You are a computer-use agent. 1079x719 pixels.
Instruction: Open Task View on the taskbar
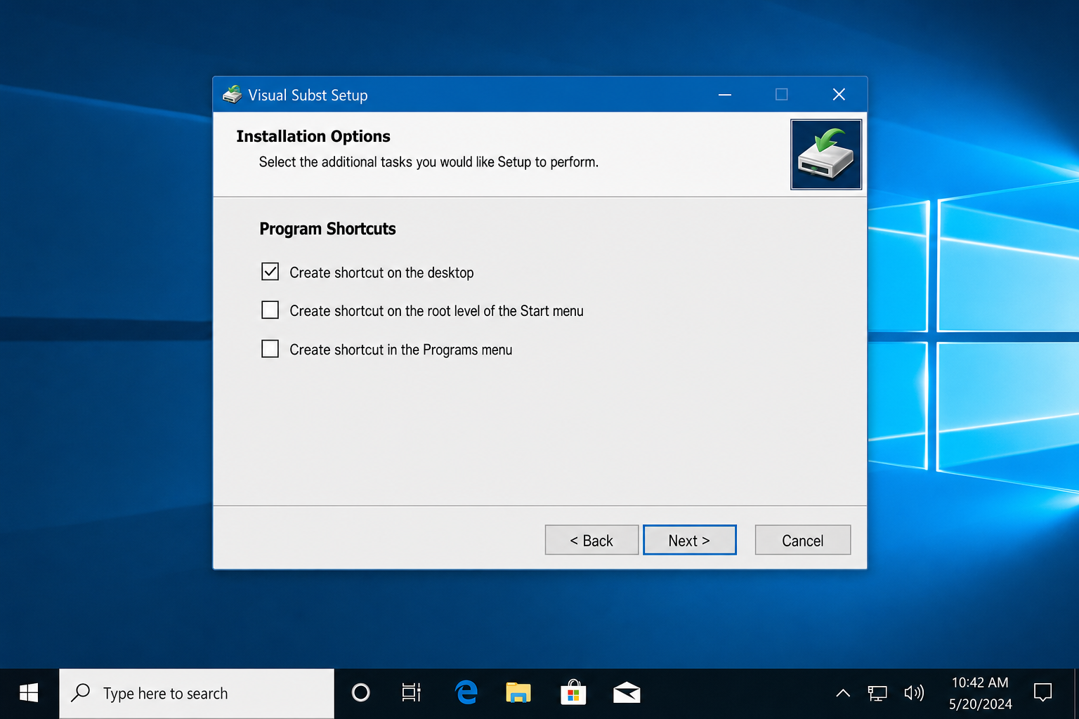(x=412, y=693)
